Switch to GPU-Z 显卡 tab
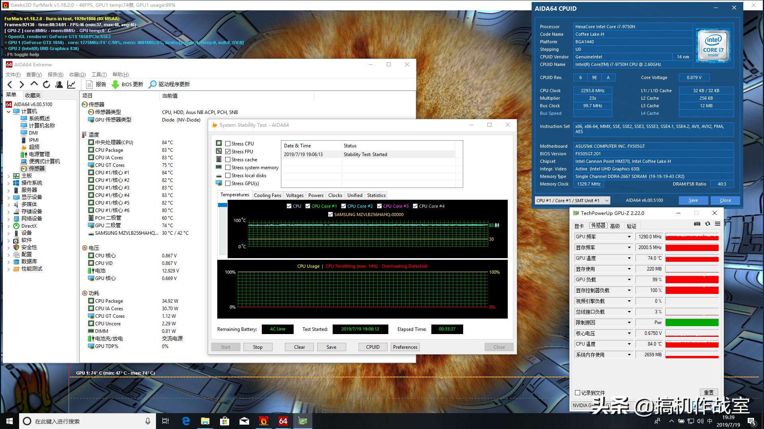The height and width of the screenshot is (429, 764). (x=579, y=226)
